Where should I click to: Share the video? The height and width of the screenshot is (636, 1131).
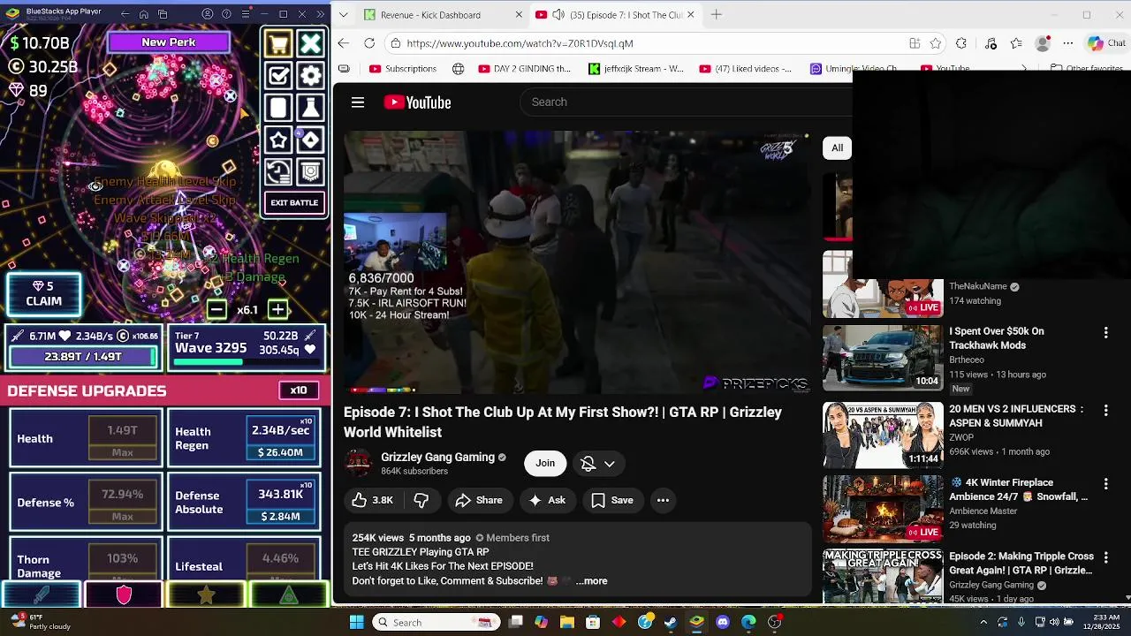(x=479, y=500)
